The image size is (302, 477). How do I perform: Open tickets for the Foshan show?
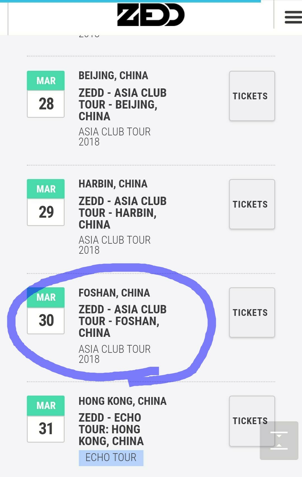(252, 312)
